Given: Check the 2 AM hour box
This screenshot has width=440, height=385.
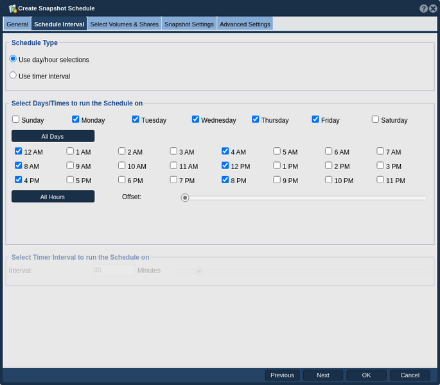Looking at the screenshot, I should coord(122,151).
